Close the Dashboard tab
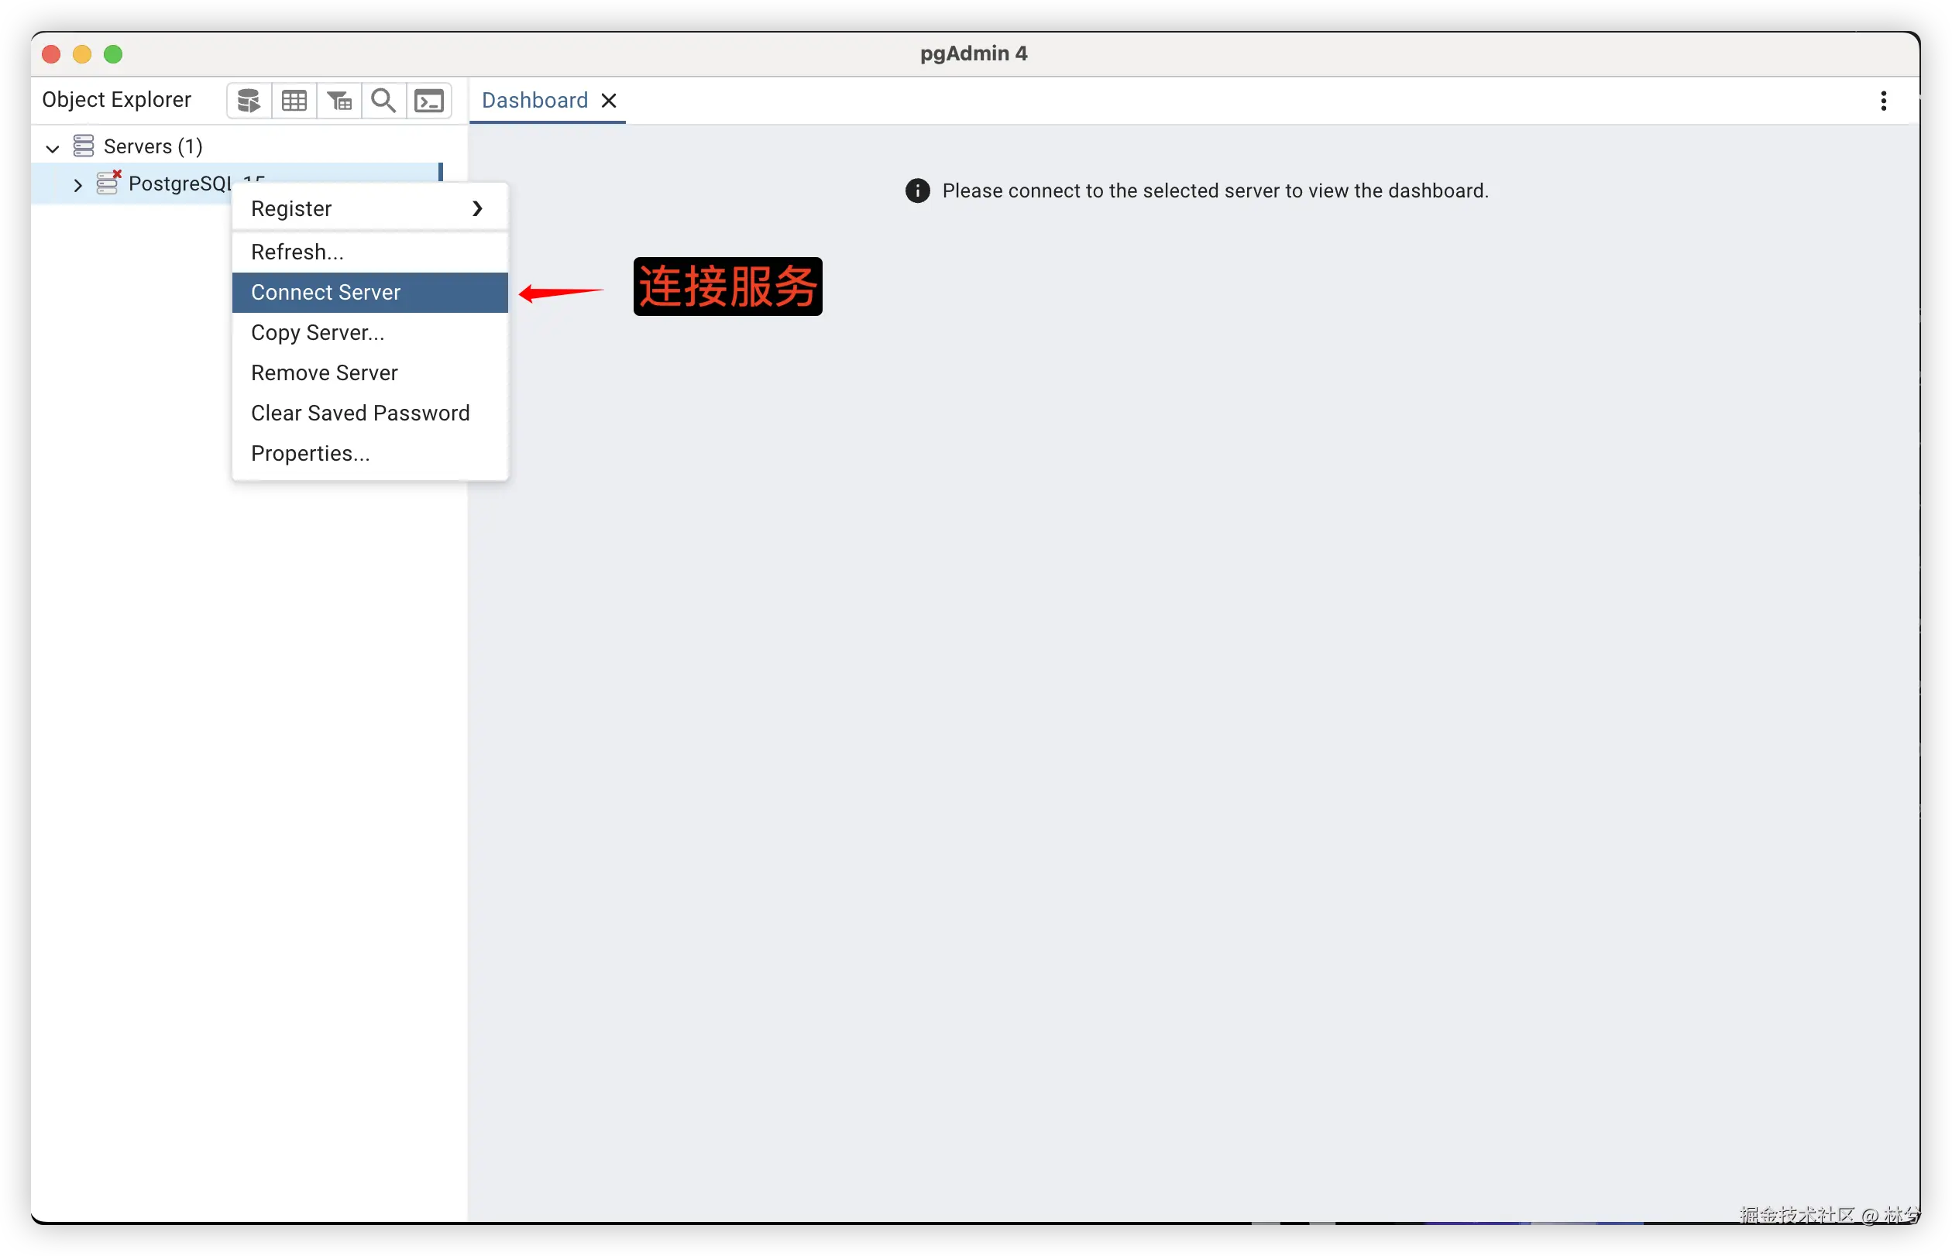The width and height of the screenshot is (1952, 1256). 609,101
